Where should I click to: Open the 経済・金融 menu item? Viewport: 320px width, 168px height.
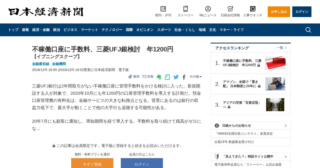41,30
